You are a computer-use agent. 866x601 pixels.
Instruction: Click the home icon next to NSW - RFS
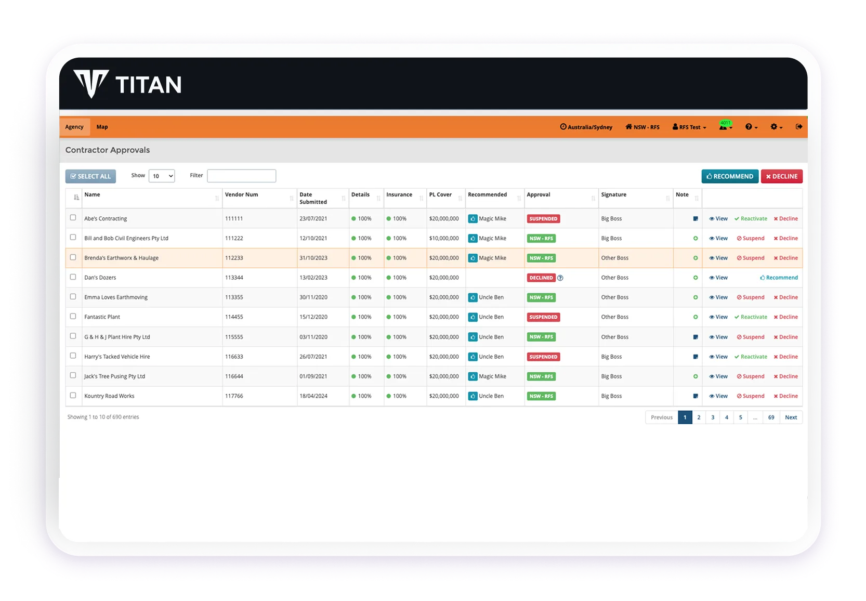[627, 127]
